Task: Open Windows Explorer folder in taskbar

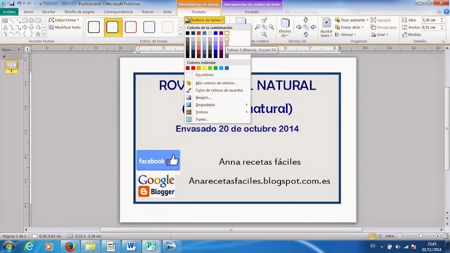Action: tap(90, 246)
